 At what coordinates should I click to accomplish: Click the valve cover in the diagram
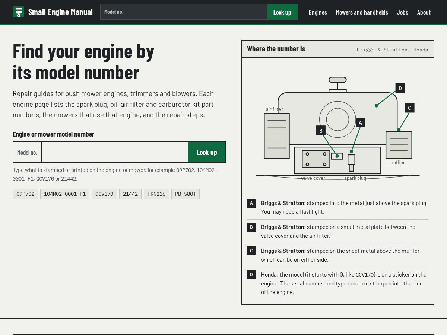[316, 159]
